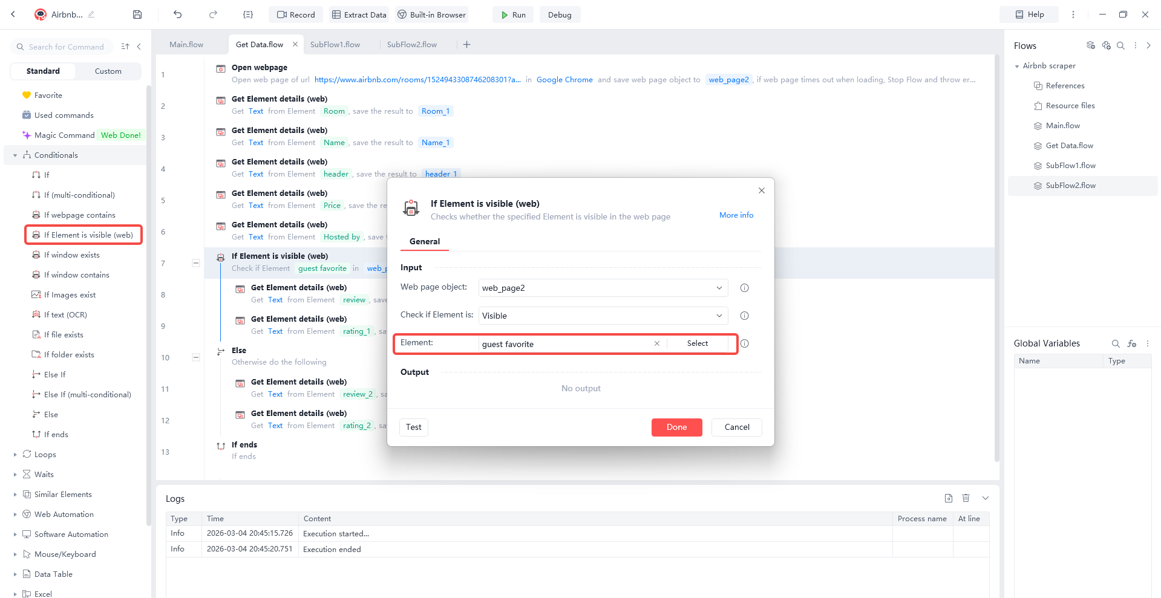Launch the Built-in Browser

[x=431, y=14]
